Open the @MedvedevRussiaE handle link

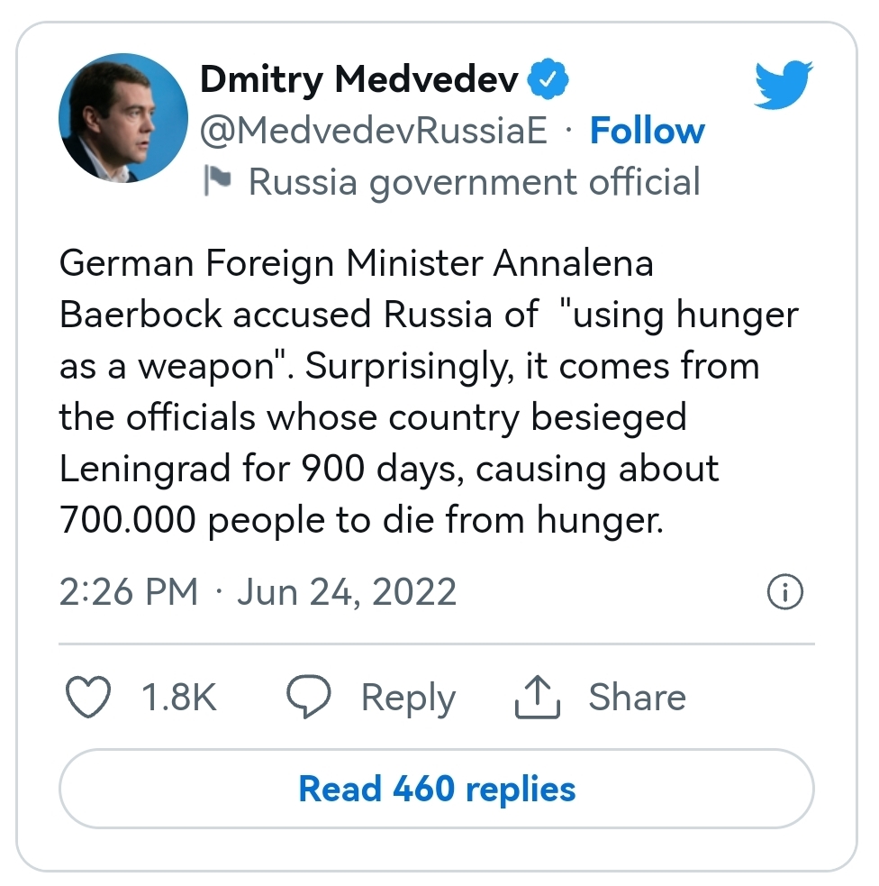(x=373, y=132)
